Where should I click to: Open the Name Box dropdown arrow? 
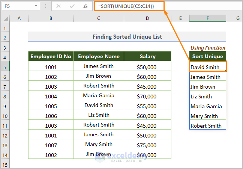(x=36, y=6)
